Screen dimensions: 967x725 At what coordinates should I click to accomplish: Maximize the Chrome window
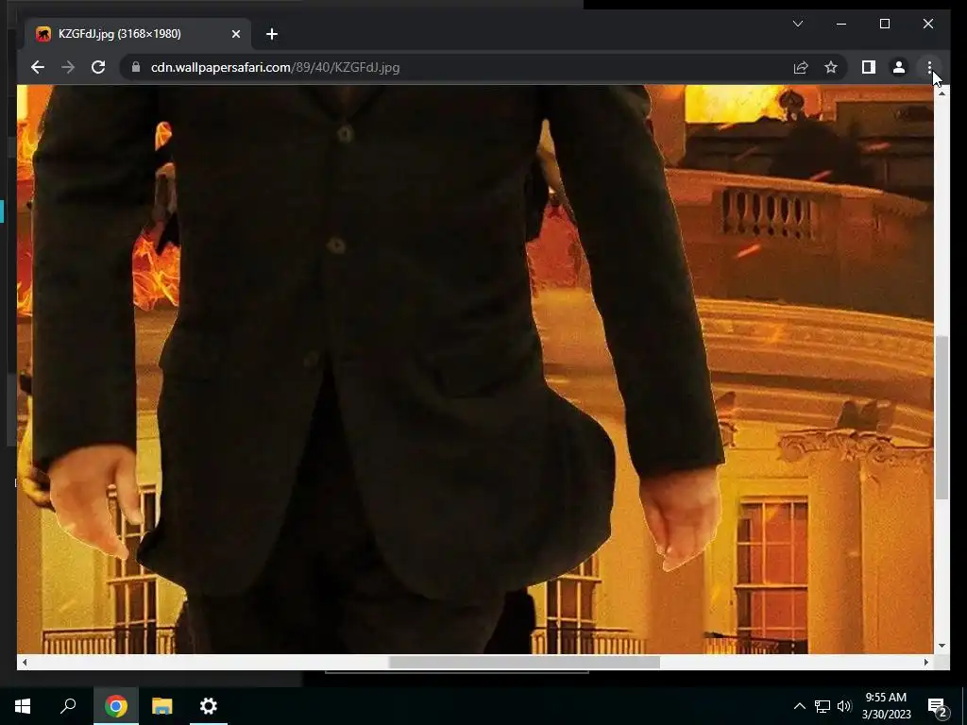click(x=884, y=24)
